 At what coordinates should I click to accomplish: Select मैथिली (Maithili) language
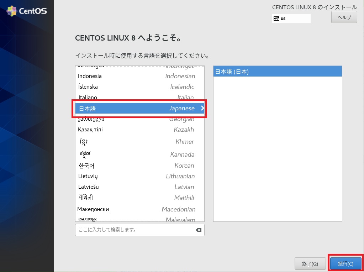[x=140, y=198]
